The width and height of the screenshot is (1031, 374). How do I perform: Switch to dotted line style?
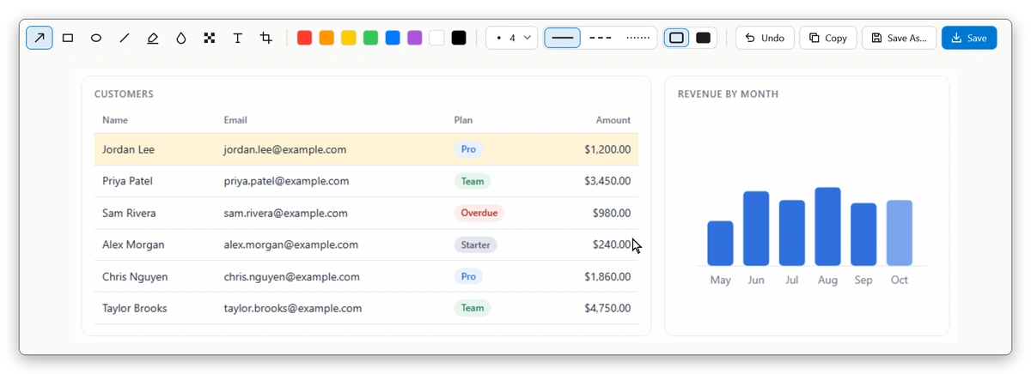pyautogui.click(x=638, y=38)
